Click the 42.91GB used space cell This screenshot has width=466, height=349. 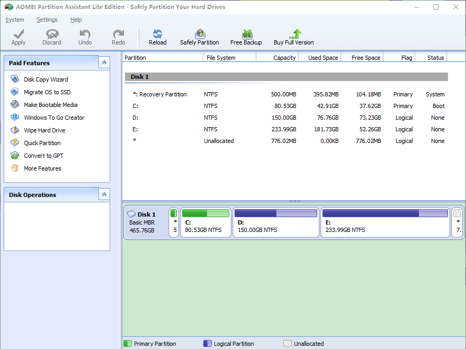coord(328,106)
